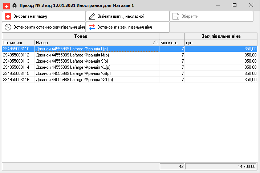This screenshot has height=173, width=260.
Task: Click the Закупівельна ціна group header
Action: [x=221, y=36]
